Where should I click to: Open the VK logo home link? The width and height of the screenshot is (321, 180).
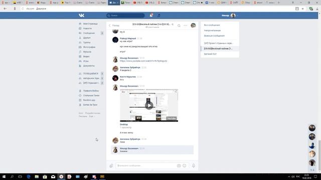point(81,15)
